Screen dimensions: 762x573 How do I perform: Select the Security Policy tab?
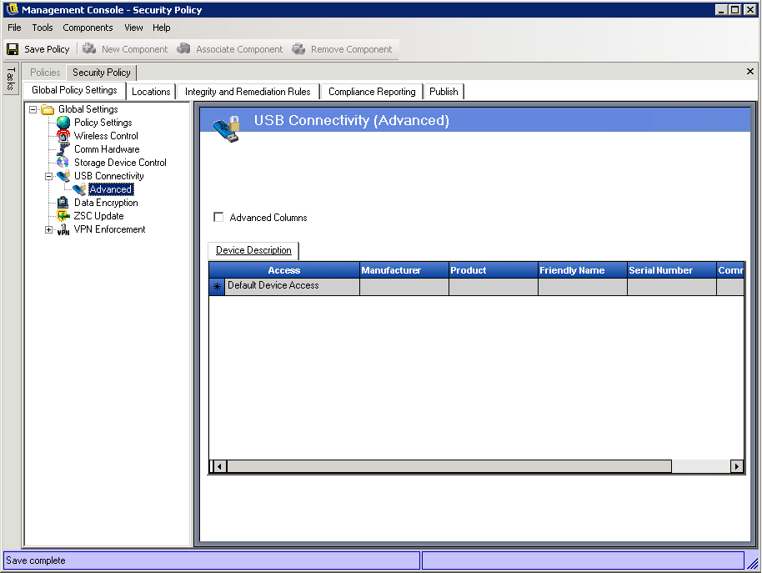click(102, 73)
